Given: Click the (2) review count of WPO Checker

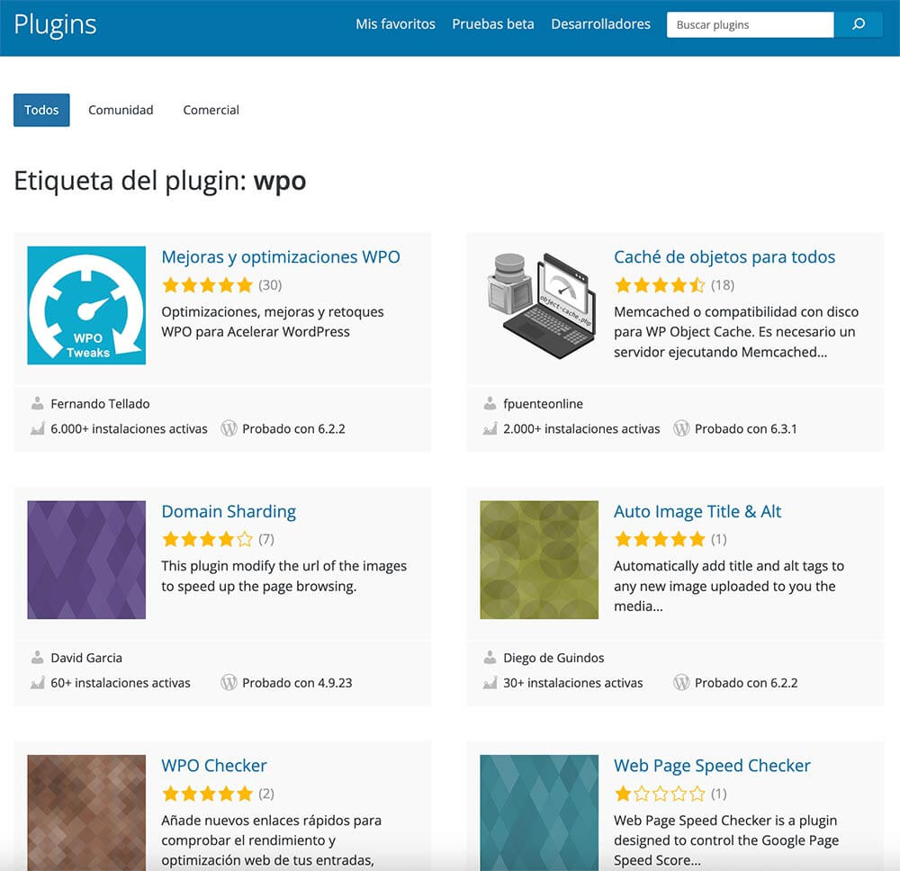Looking at the screenshot, I should [x=266, y=794].
